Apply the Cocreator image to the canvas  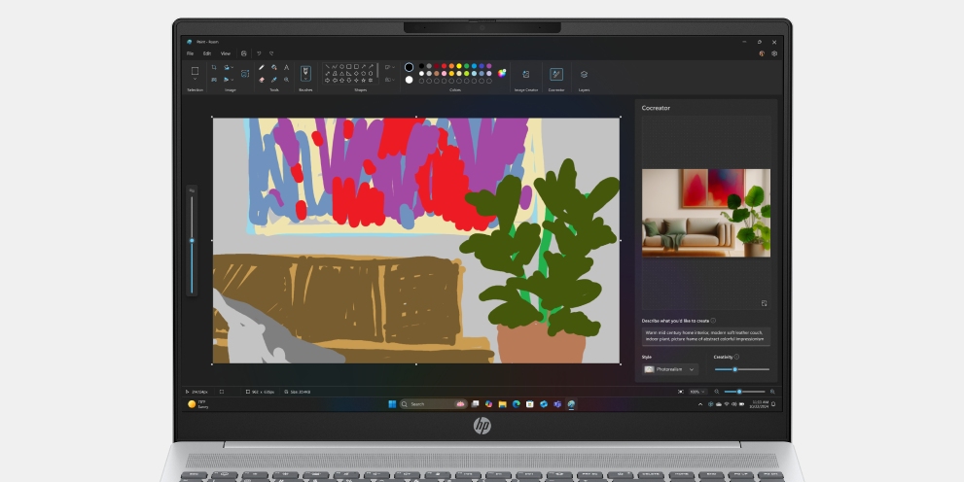click(765, 303)
